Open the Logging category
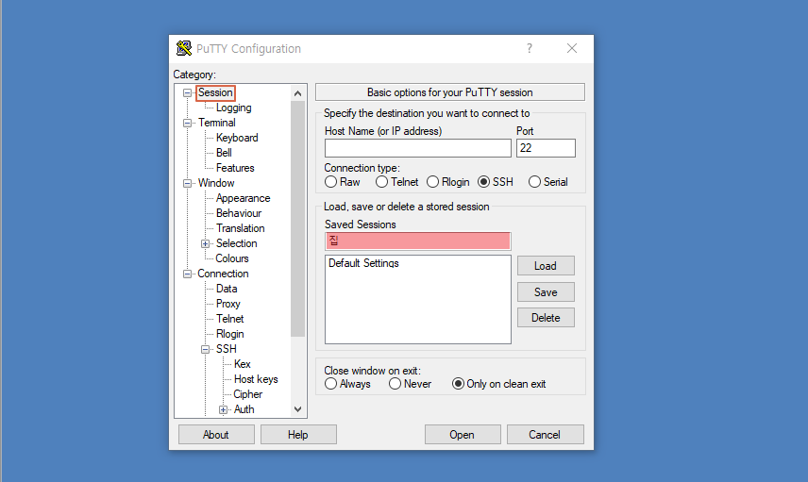This screenshot has width=808, height=482. pyautogui.click(x=234, y=108)
